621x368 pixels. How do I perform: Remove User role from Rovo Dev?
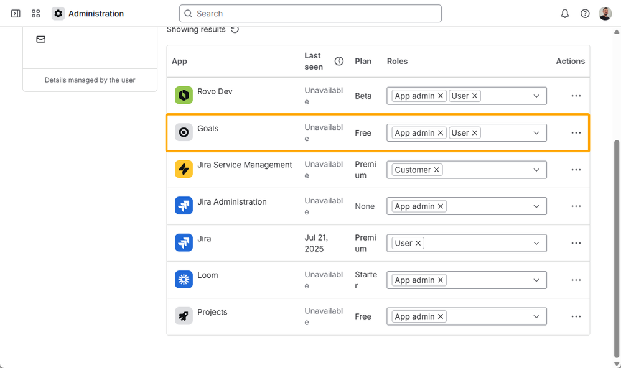click(x=475, y=96)
